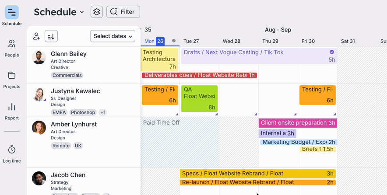Click Amber Lynhurst's profile photo
Viewport: 387px width, 195px height.
pos(39,128)
